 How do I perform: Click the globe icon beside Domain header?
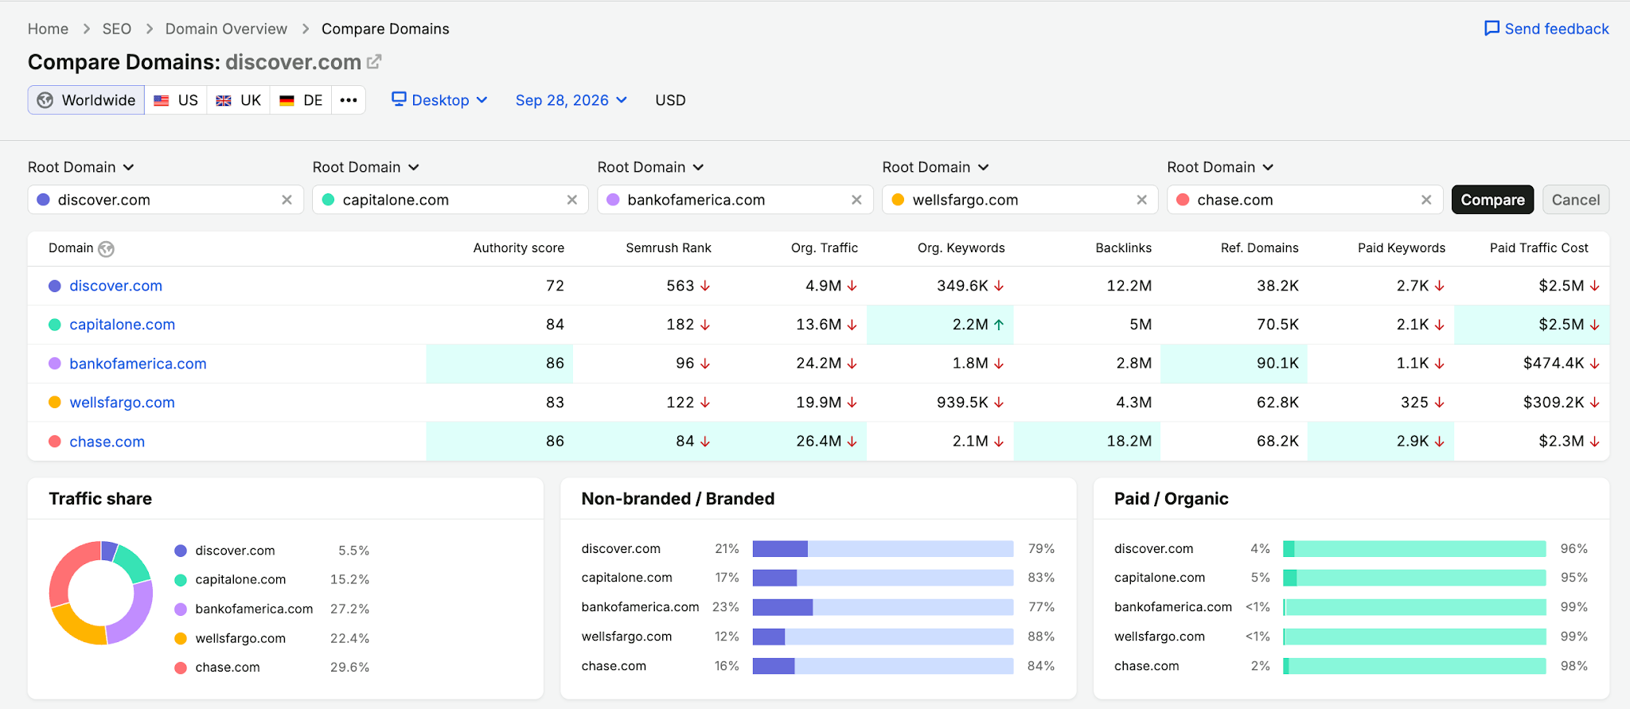106,249
